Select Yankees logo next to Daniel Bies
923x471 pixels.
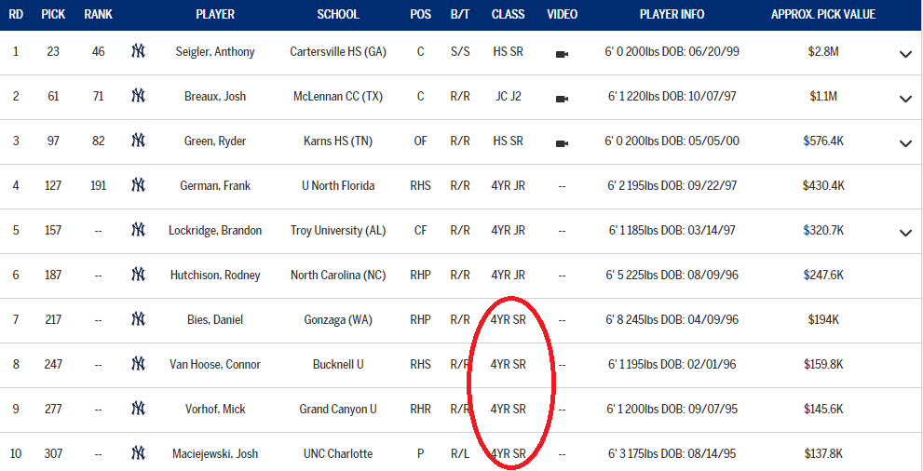click(139, 319)
